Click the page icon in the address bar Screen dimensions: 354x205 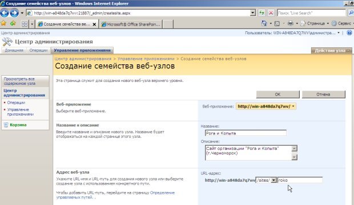point(30,13)
